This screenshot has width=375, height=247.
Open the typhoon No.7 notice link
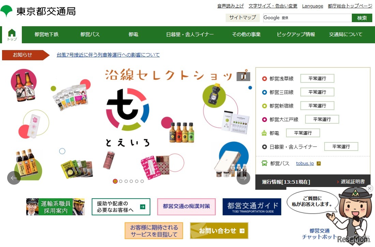[x=108, y=55]
